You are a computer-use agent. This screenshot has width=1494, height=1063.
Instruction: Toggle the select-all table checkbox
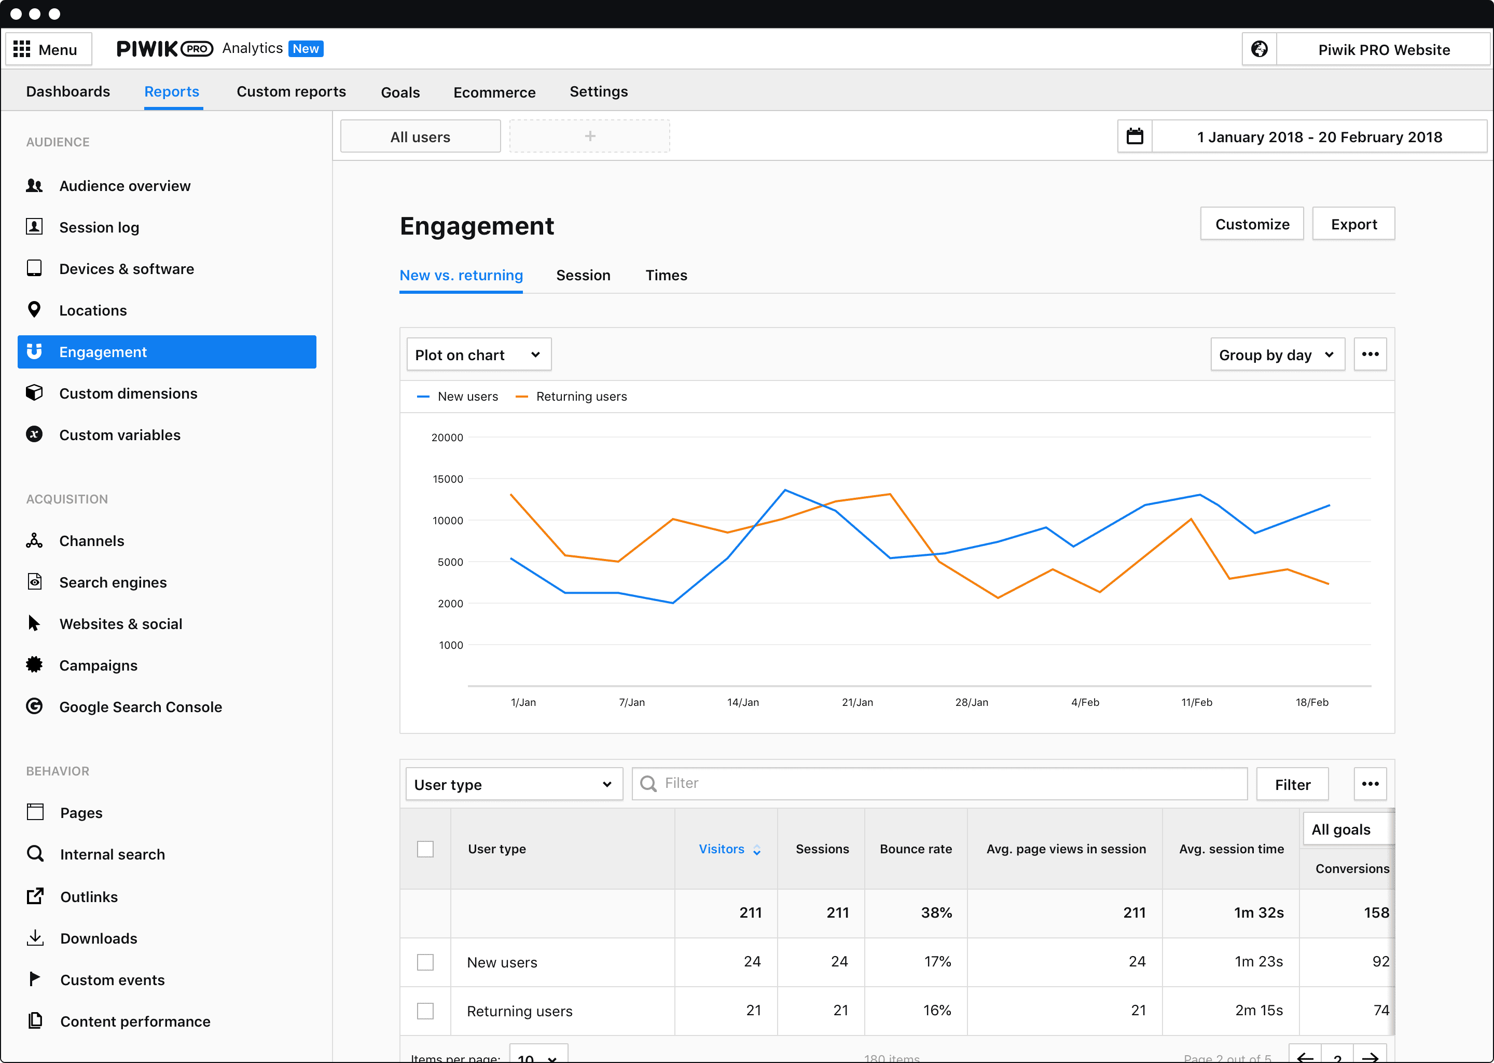[425, 849]
